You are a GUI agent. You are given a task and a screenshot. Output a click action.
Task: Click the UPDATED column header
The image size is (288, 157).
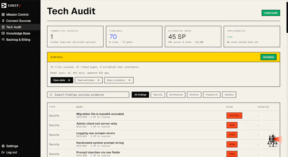(x=264, y=107)
